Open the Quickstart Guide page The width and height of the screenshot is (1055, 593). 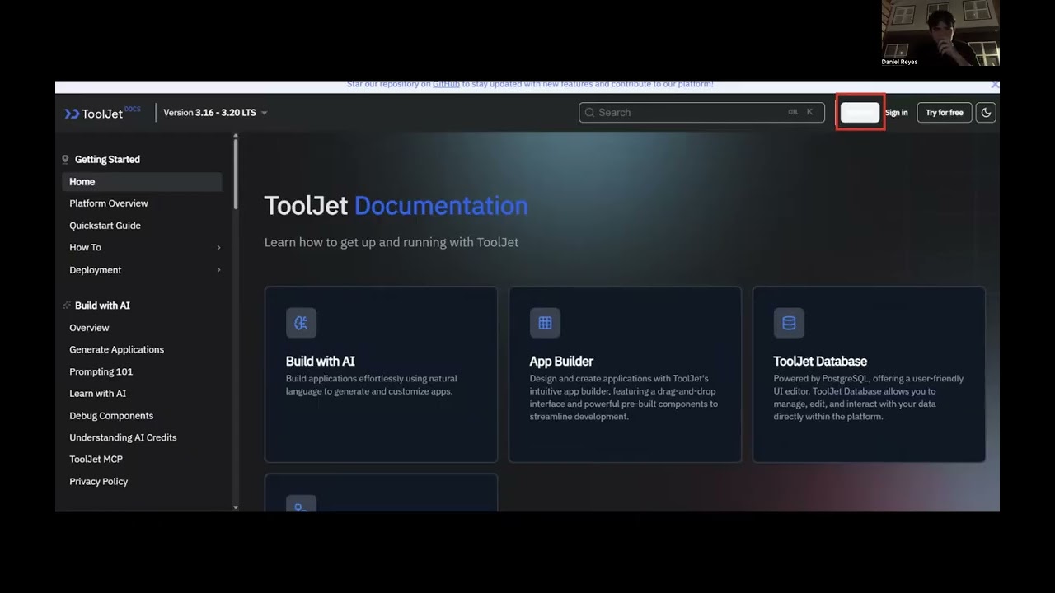(x=105, y=226)
